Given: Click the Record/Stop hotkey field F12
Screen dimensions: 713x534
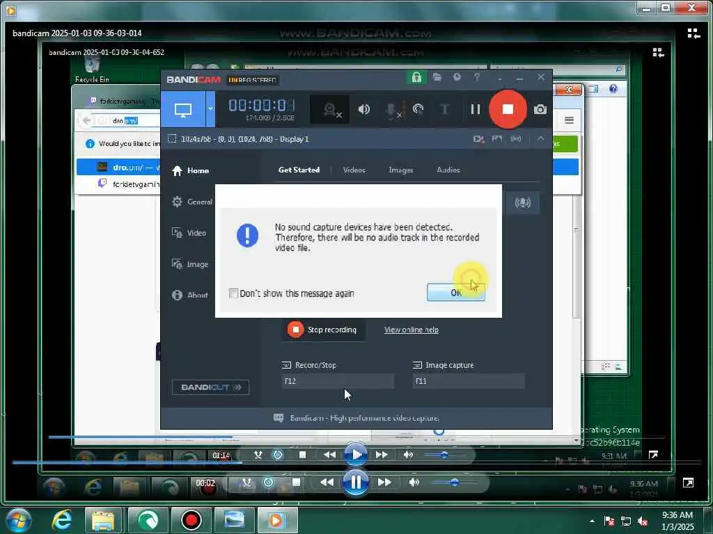Looking at the screenshot, I should click(x=338, y=381).
